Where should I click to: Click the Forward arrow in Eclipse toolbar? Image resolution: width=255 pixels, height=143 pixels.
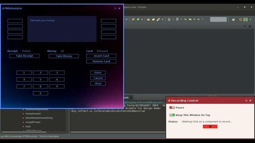[198, 19]
